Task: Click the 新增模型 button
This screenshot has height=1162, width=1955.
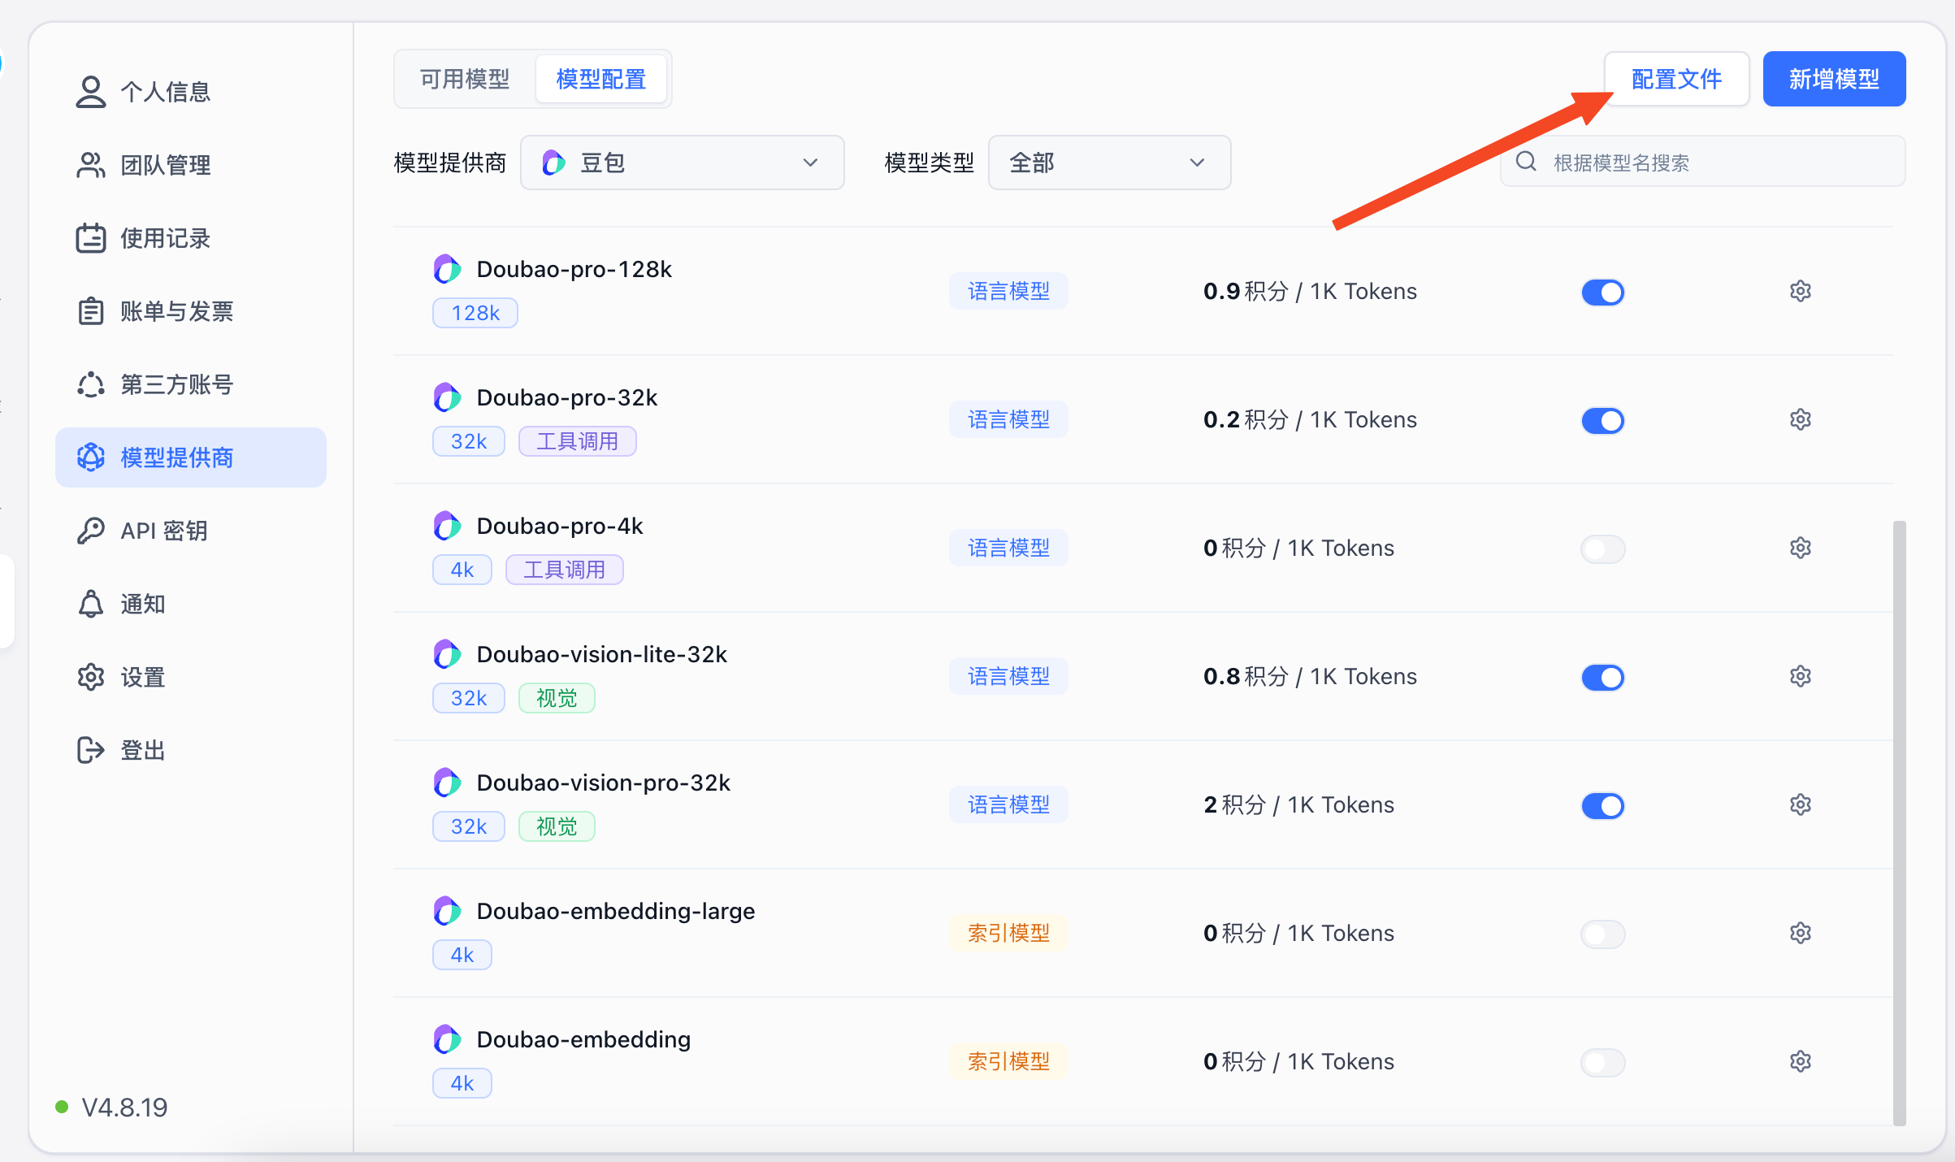Action: click(x=1834, y=79)
